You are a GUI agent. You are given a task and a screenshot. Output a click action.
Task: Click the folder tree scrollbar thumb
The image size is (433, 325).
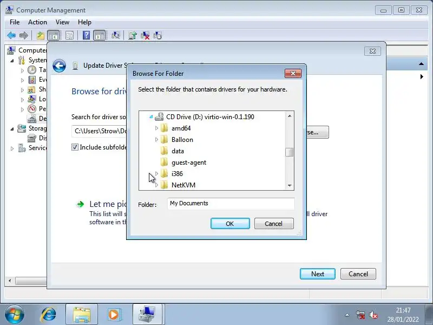[x=290, y=152]
